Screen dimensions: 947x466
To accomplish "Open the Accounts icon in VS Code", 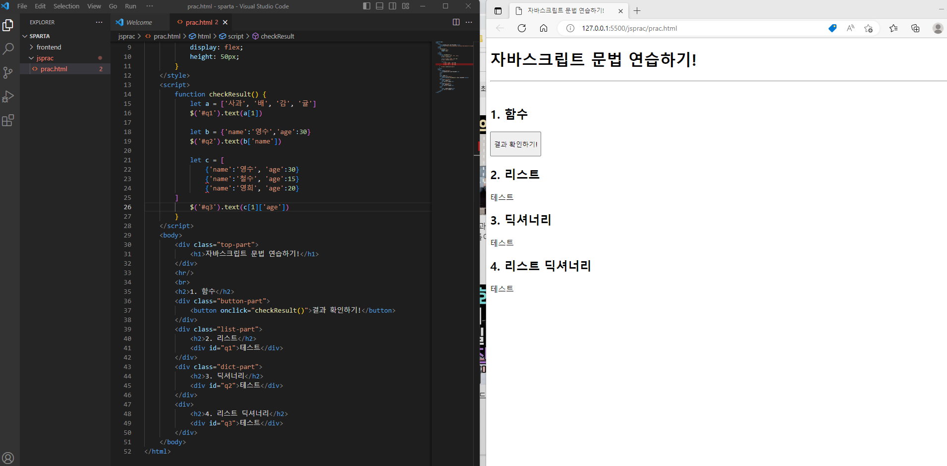I will pos(8,458).
